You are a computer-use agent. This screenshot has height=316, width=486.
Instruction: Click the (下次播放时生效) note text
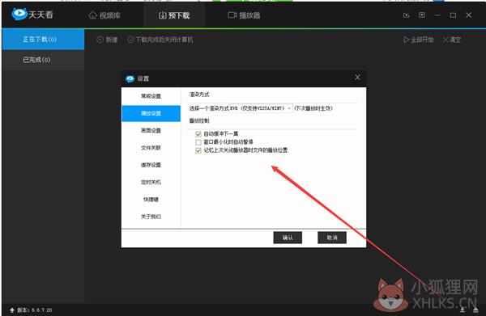[313, 108]
